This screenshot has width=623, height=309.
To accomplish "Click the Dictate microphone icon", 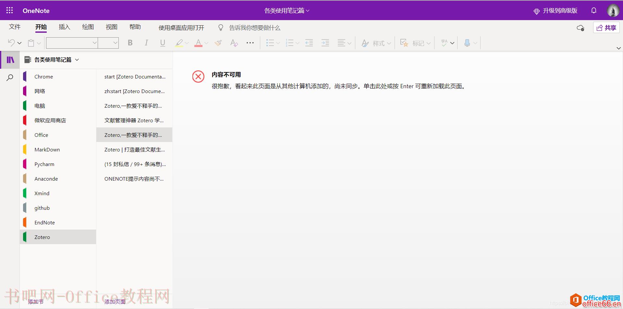I will pos(467,43).
